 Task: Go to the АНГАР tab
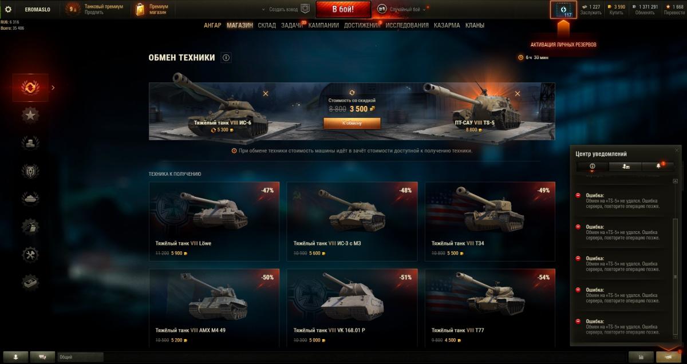[x=212, y=25]
